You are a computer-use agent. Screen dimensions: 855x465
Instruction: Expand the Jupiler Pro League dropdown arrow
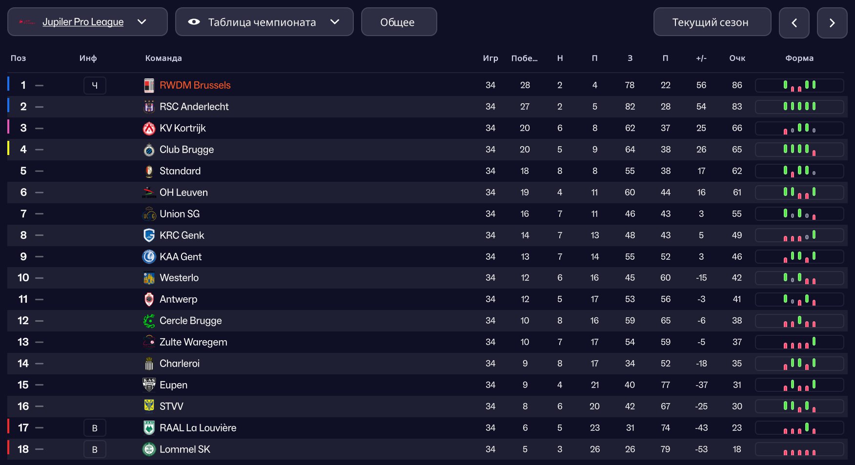(142, 22)
